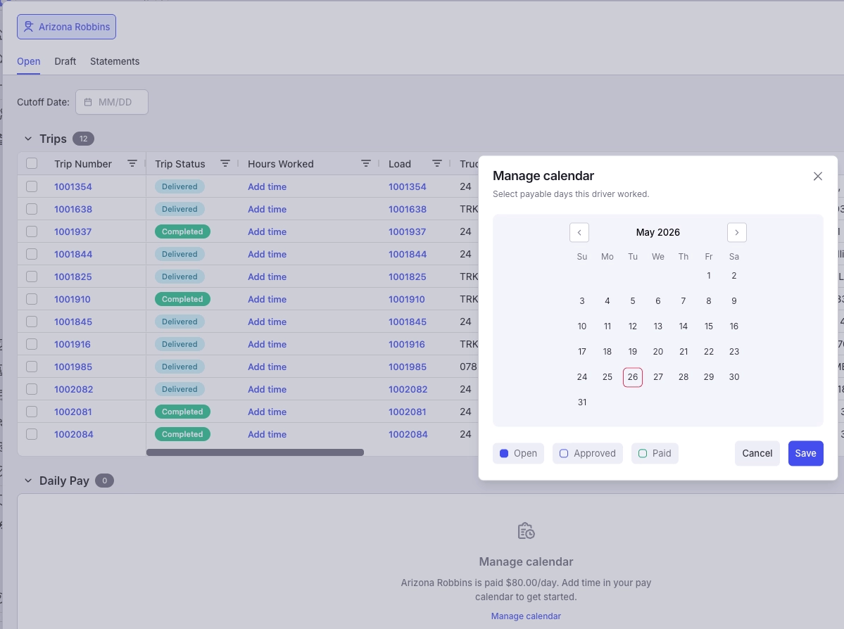The width and height of the screenshot is (844, 629).
Task: Open trip number 1001985 link
Action: click(73, 367)
